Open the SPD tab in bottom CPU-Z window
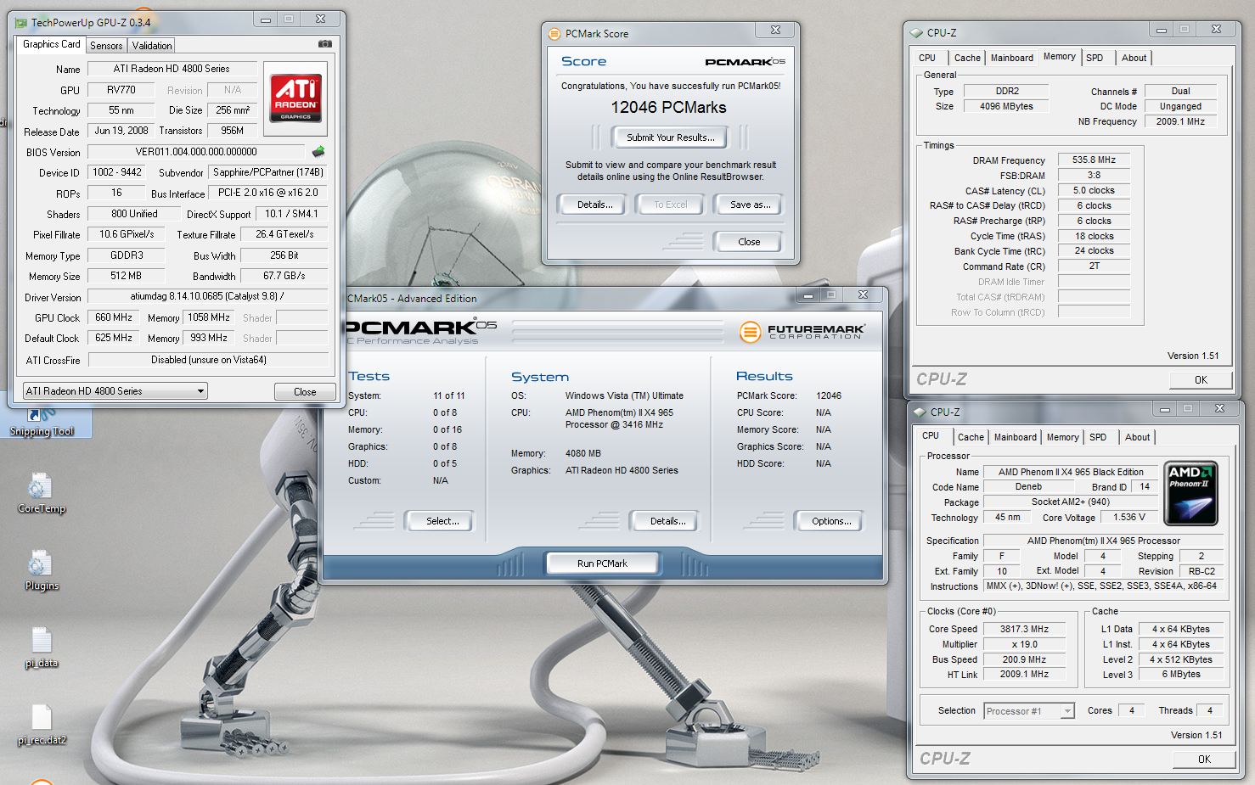This screenshot has height=785, width=1255. (1098, 437)
